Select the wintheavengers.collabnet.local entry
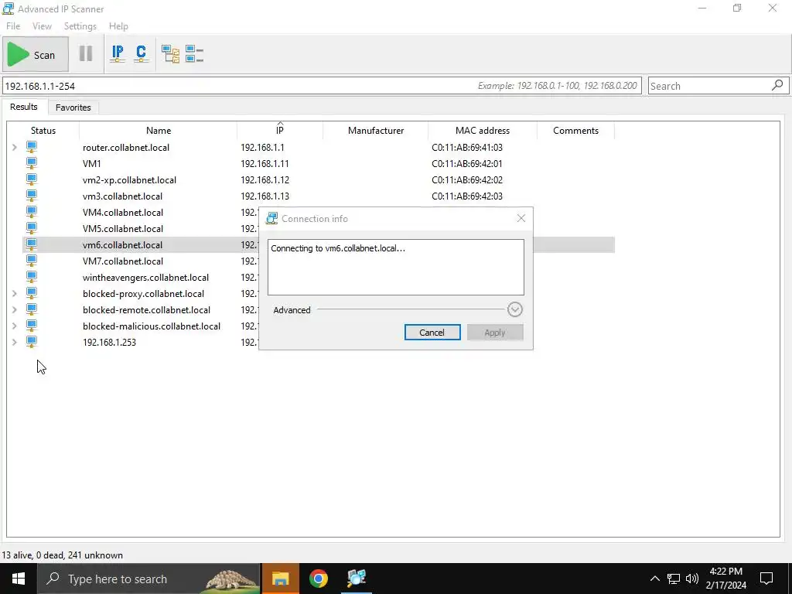The image size is (792, 594). [145, 278]
